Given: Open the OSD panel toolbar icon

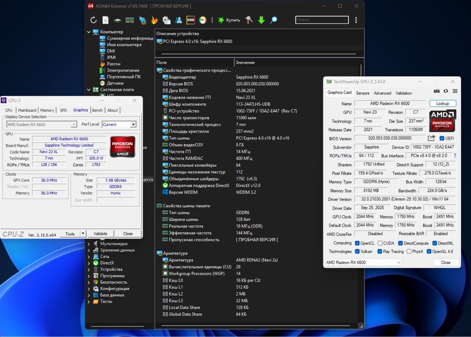Looking at the screenshot, I should pyautogui.click(x=190, y=20).
